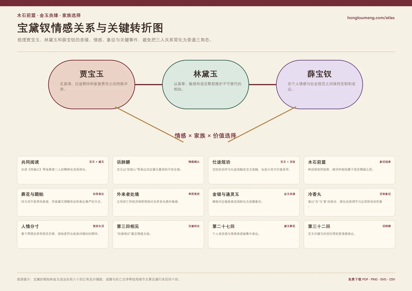Click the 自我表达 tag
This screenshot has width=412, height=291.
point(98,194)
